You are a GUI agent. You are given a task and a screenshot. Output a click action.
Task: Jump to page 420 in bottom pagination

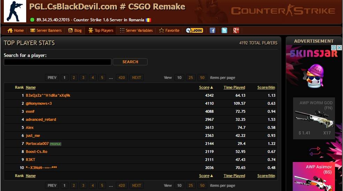122,185
